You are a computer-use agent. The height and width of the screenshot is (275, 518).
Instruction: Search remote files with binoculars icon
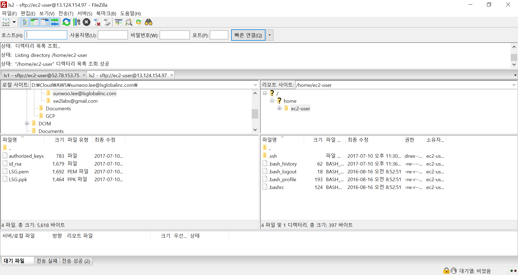click(149, 22)
